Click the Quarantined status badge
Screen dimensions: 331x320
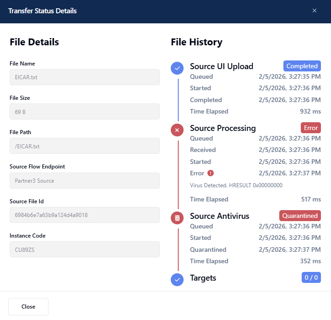click(300, 216)
